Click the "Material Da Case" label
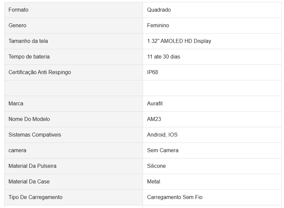The height and width of the screenshot is (208, 284). [29, 182]
